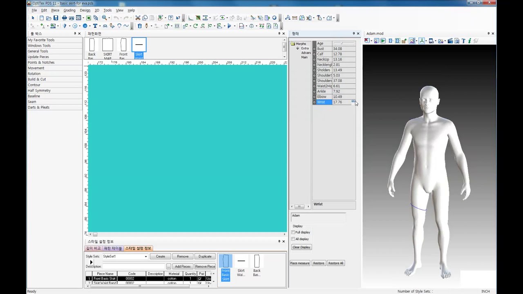The width and height of the screenshot is (523, 294).
Task: Click the context help arrow icon
Action: 178,18
